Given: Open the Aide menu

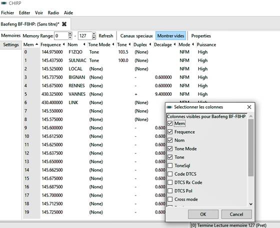Looking at the screenshot, I should [68, 13].
